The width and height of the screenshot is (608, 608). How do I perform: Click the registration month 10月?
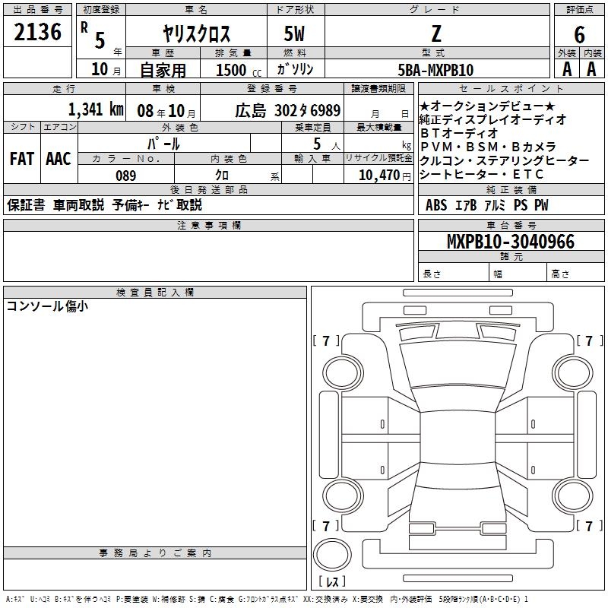click(106, 69)
